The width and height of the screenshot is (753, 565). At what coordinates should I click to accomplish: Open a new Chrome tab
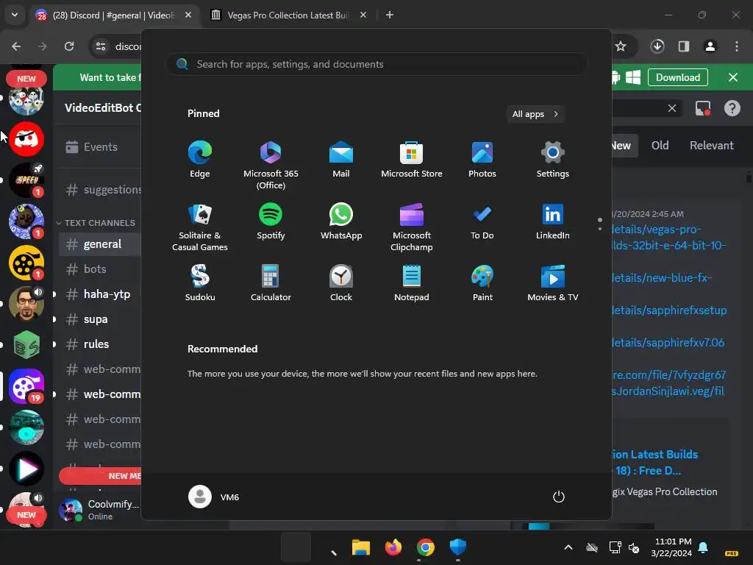390,15
